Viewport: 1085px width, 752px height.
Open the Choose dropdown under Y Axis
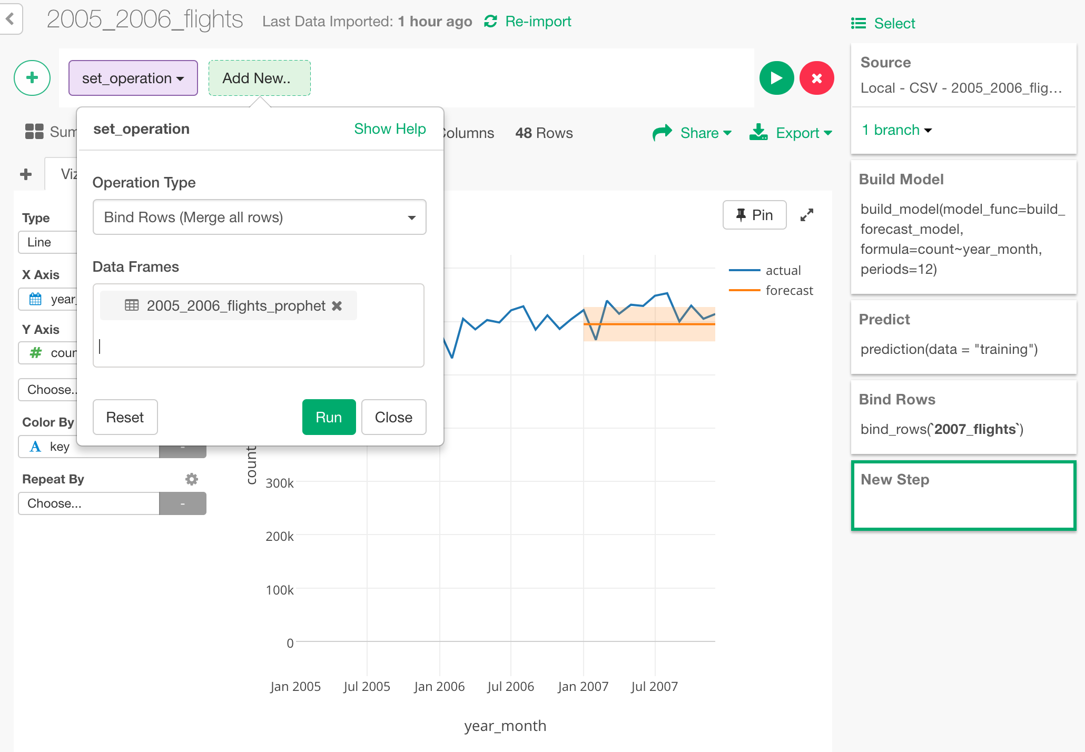[x=47, y=390]
